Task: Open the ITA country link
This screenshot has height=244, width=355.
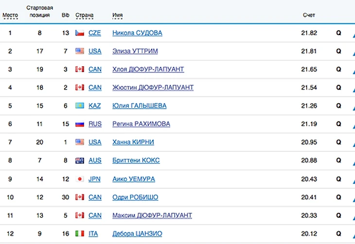Action: 93,234
